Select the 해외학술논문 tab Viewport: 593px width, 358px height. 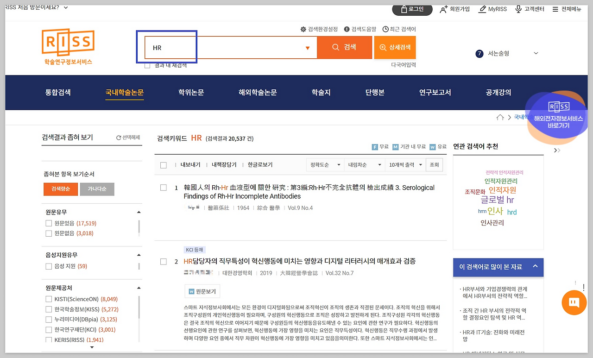(258, 92)
